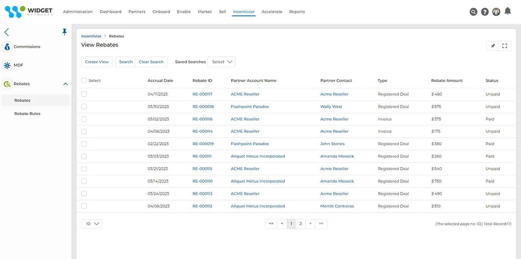Open partner contact Merritt Contreras
This screenshot has width=521, height=259.
[x=337, y=206]
